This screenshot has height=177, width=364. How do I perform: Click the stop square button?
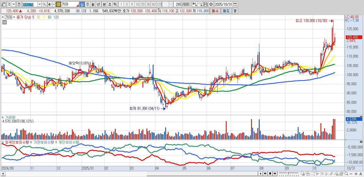(x=270, y=174)
